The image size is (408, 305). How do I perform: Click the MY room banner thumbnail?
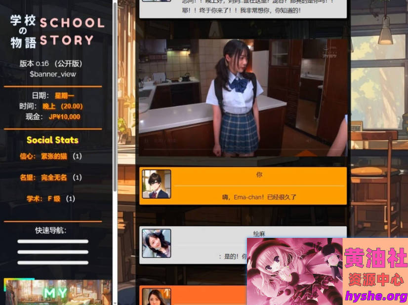[x=57, y=292]
